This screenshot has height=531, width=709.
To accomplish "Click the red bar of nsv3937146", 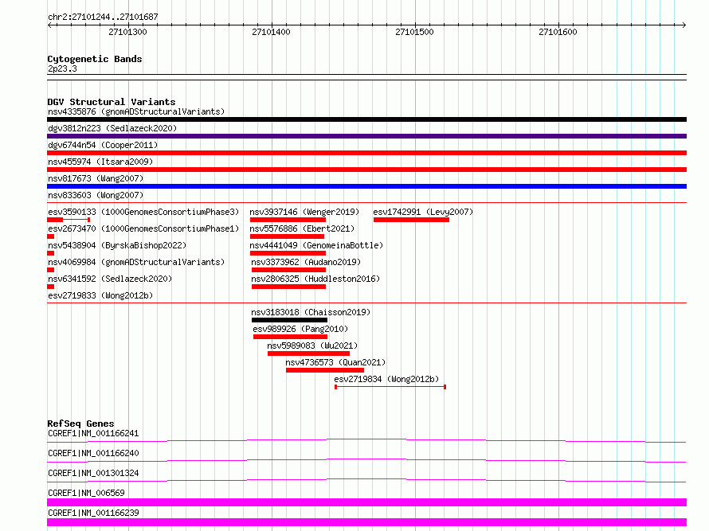I will (288, 220).
